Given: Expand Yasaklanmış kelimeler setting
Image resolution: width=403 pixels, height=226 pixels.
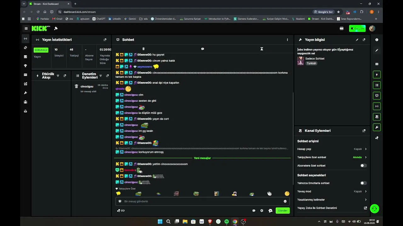Looking at the screenshot, I should (332, 200).
